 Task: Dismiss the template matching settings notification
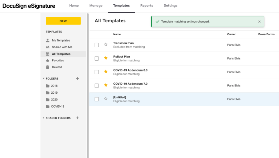(259, 22)
